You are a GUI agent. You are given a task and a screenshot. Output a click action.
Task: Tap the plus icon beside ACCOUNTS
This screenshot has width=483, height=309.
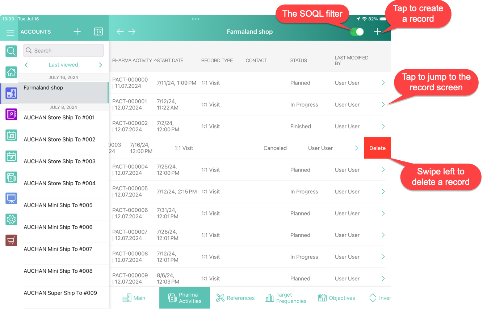point(77,32)
